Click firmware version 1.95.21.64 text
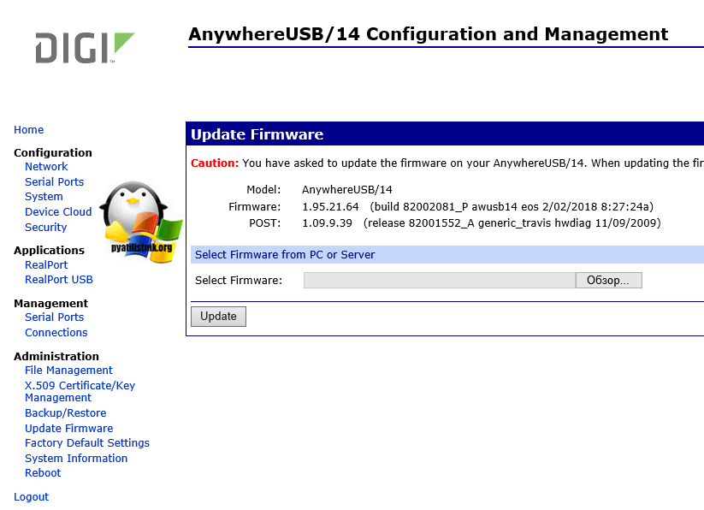The width and height of the screenshot is (704, 510). coord(330,207)
